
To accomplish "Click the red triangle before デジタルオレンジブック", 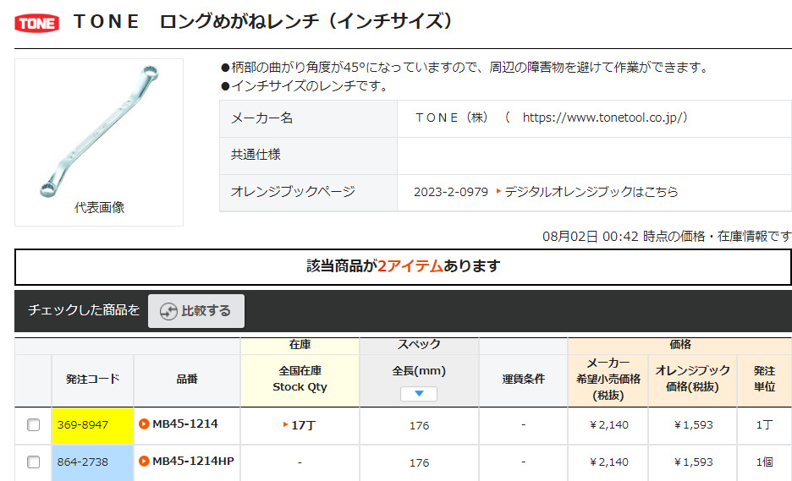I will (498, 191).
